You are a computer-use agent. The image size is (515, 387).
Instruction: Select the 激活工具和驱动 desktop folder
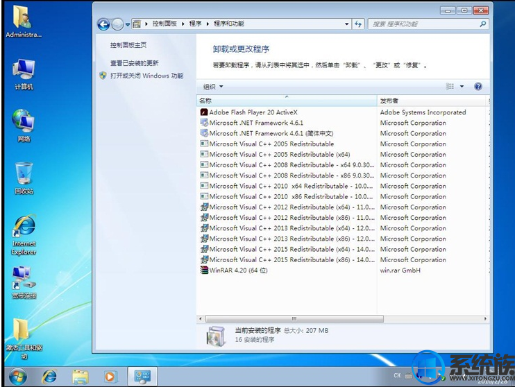(24, 338)
